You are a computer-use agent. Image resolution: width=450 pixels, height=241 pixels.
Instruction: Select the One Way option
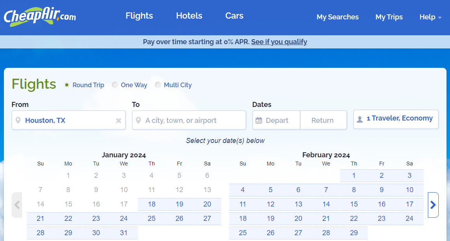point(115,85)
